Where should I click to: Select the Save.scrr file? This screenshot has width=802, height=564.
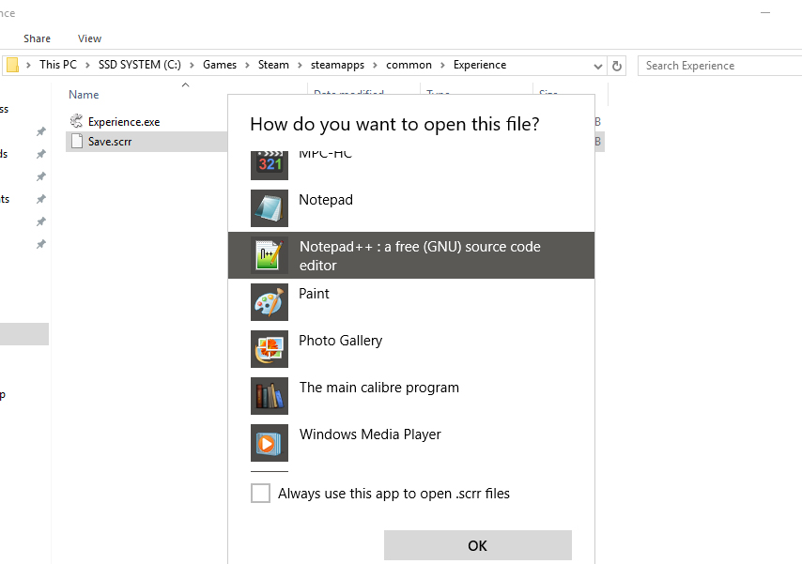point(110,142)
